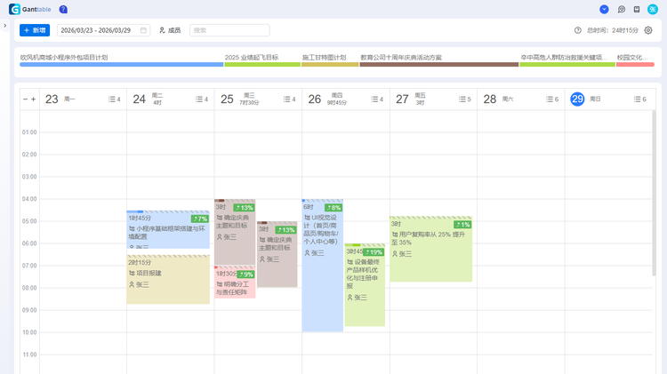Select the 2025 业绩起飞目标 project tab
Viewport: 667px width, 374px height.
pyautogui.click(x=251, y=57)
